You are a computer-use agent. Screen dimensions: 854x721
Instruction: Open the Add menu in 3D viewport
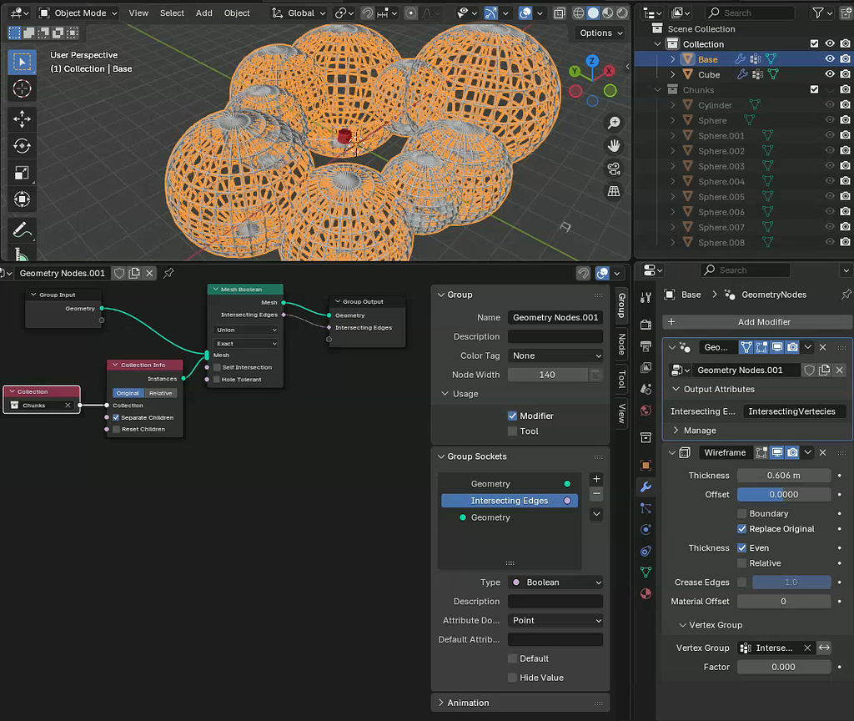[204, 13]
